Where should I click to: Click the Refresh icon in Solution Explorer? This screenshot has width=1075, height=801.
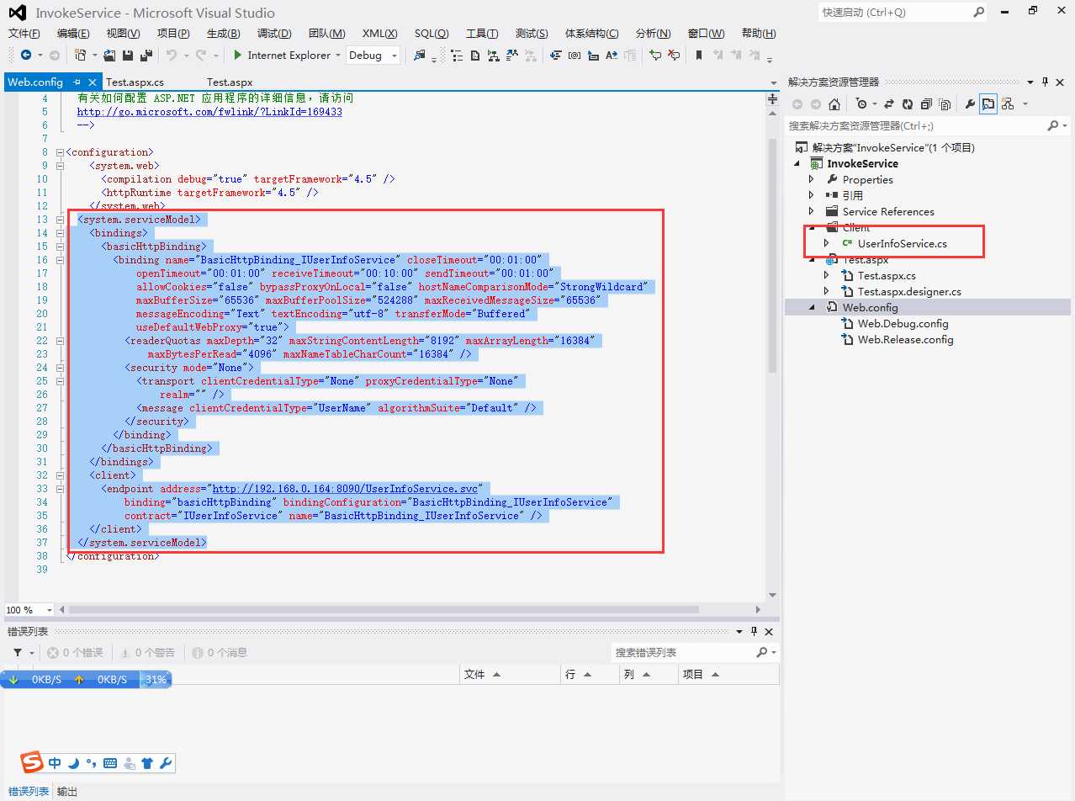pyautogui.click(x=908, y=104)
